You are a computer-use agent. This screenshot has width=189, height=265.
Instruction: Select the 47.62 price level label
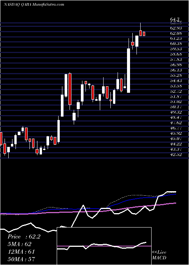point(176,123)
